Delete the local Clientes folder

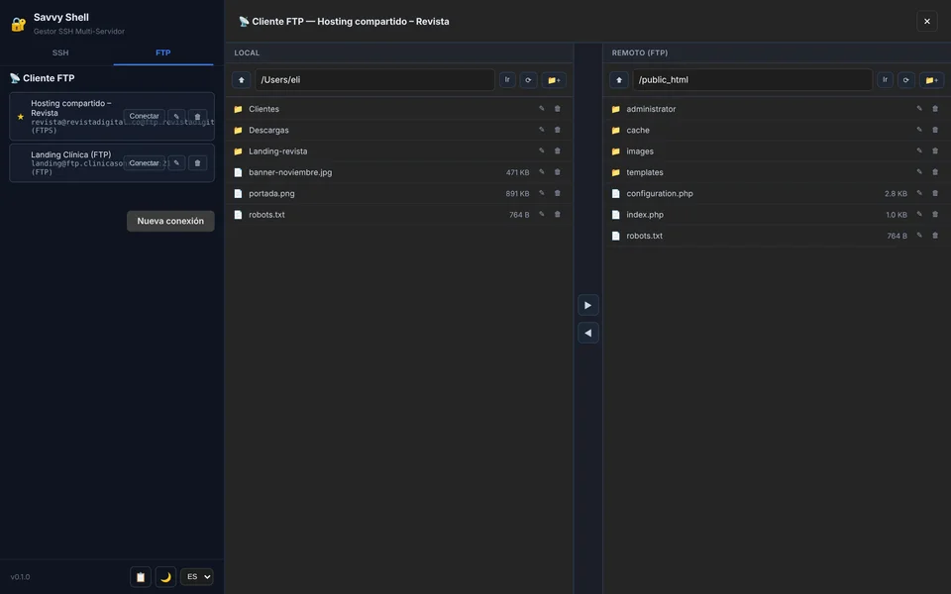point(558,109)
